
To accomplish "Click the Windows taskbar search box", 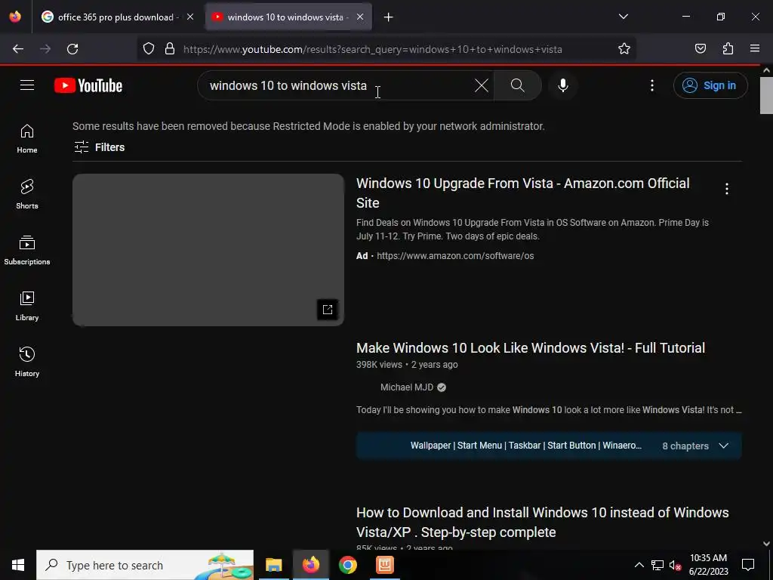I will 145,565.
